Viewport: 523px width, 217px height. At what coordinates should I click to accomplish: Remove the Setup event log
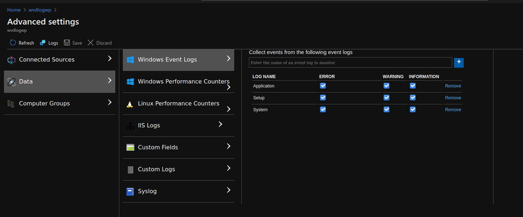tap(453, 98)
